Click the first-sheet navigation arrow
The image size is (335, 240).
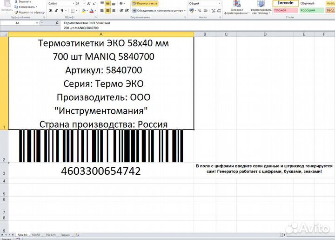2,235
